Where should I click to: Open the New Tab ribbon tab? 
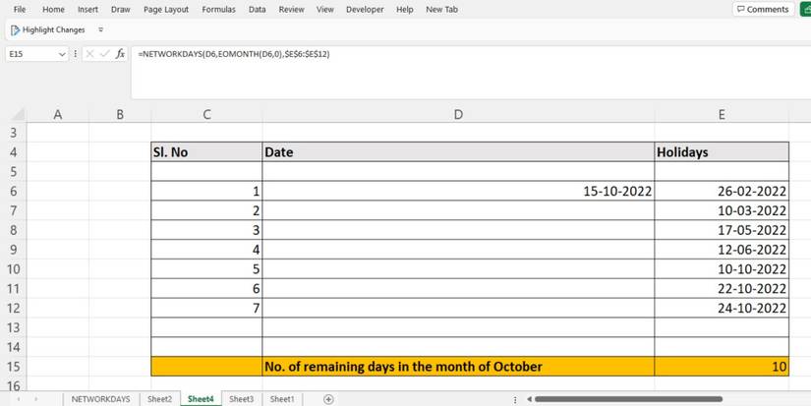(x=441, y=9)
